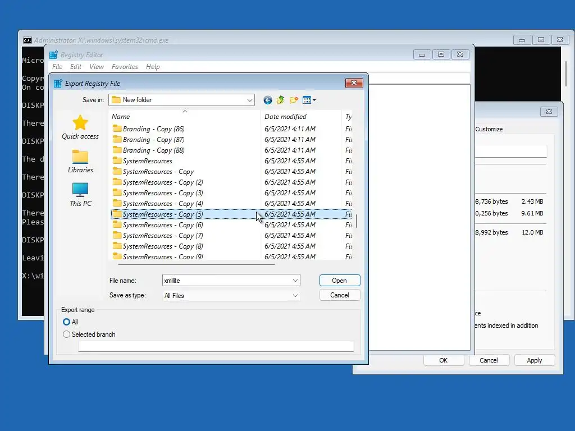This screenshot has height=431, width=575.
Task: Click Cancel in the properties window
Action: tap(489, 360)
